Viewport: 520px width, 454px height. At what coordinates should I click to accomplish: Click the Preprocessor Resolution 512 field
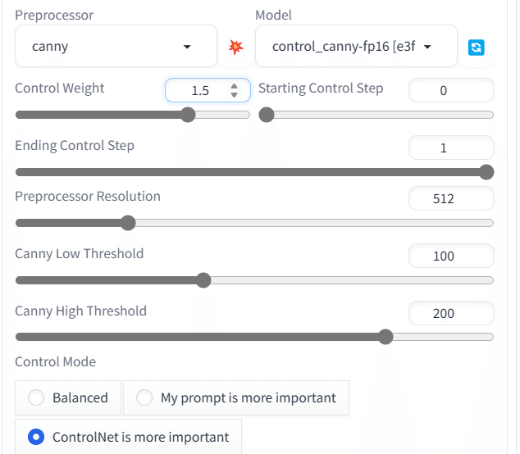pyautogui.click(x=451, y=198)
